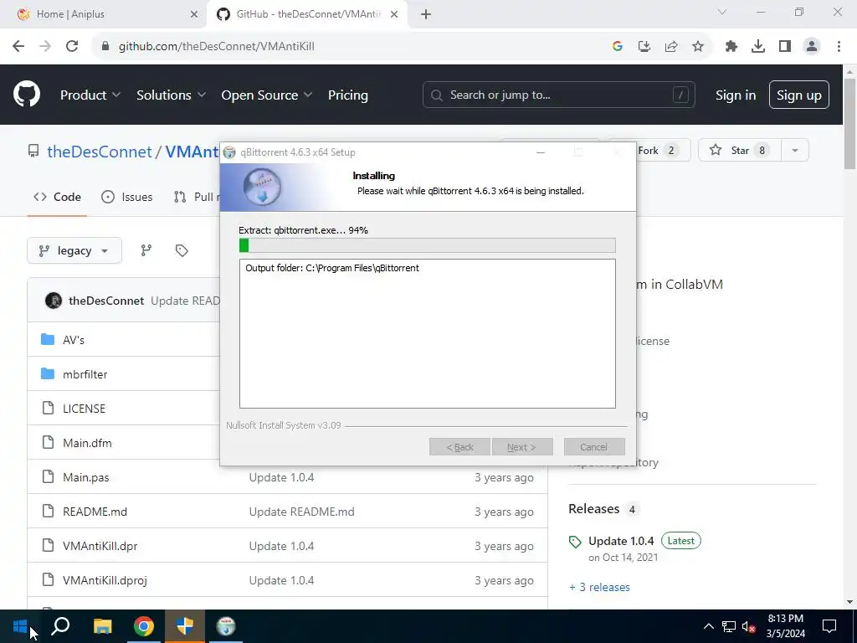
Task: Click Sign up button
Action: (799, 95)
